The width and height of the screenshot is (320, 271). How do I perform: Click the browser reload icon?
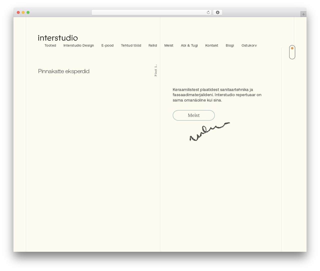click(x=208, y=12)
